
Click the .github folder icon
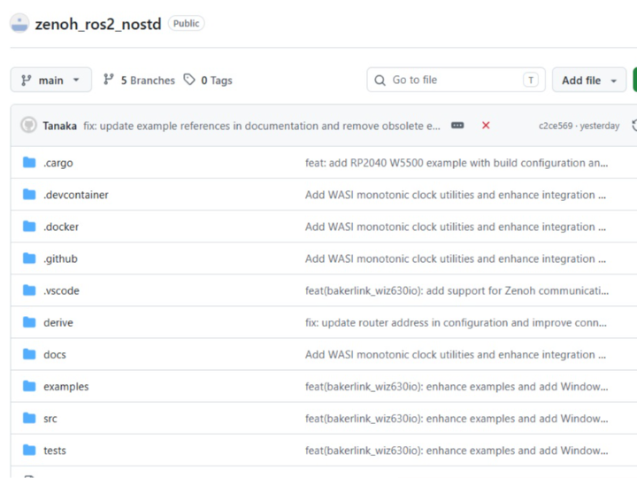29,258
